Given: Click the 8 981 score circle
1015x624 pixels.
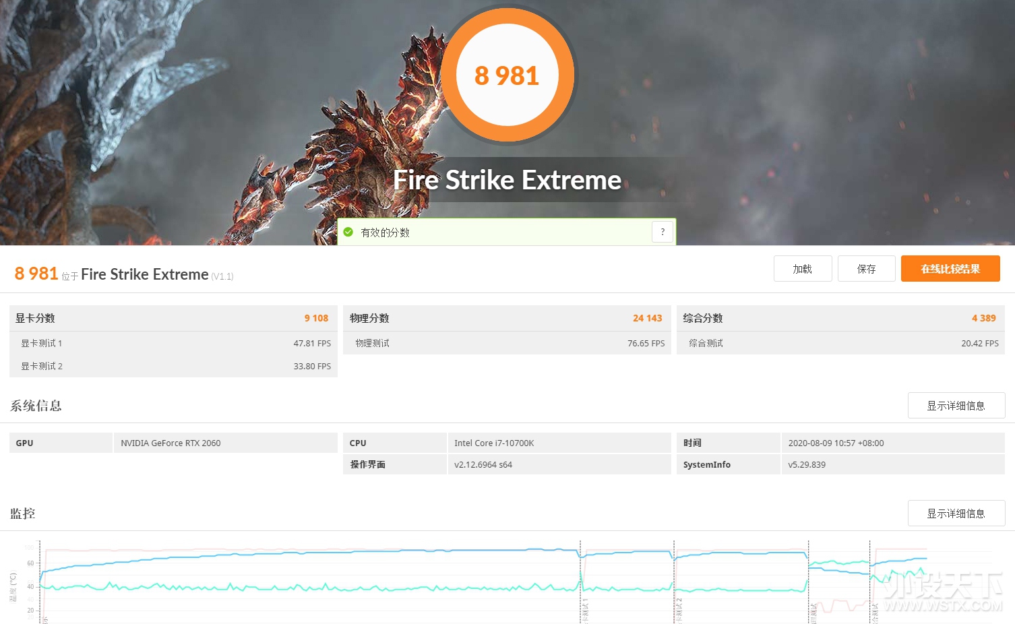Looking at the screenshot, I should (507, 75).
